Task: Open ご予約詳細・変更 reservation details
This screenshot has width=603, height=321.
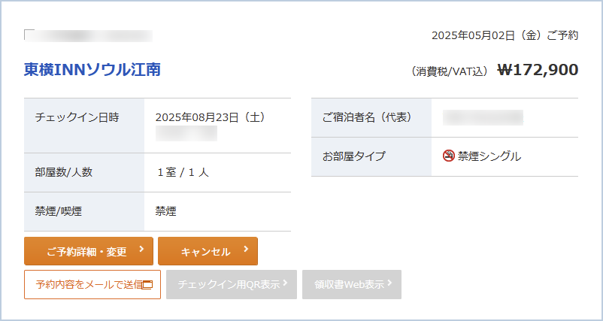Action: (89, 251)
